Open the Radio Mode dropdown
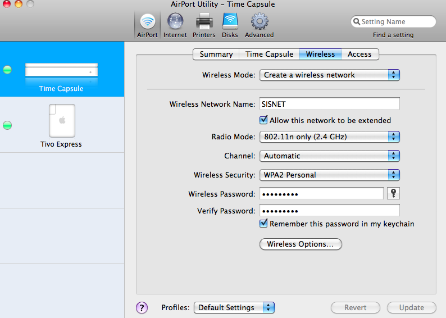Viewport: 446px width, 318px height. 330,137
